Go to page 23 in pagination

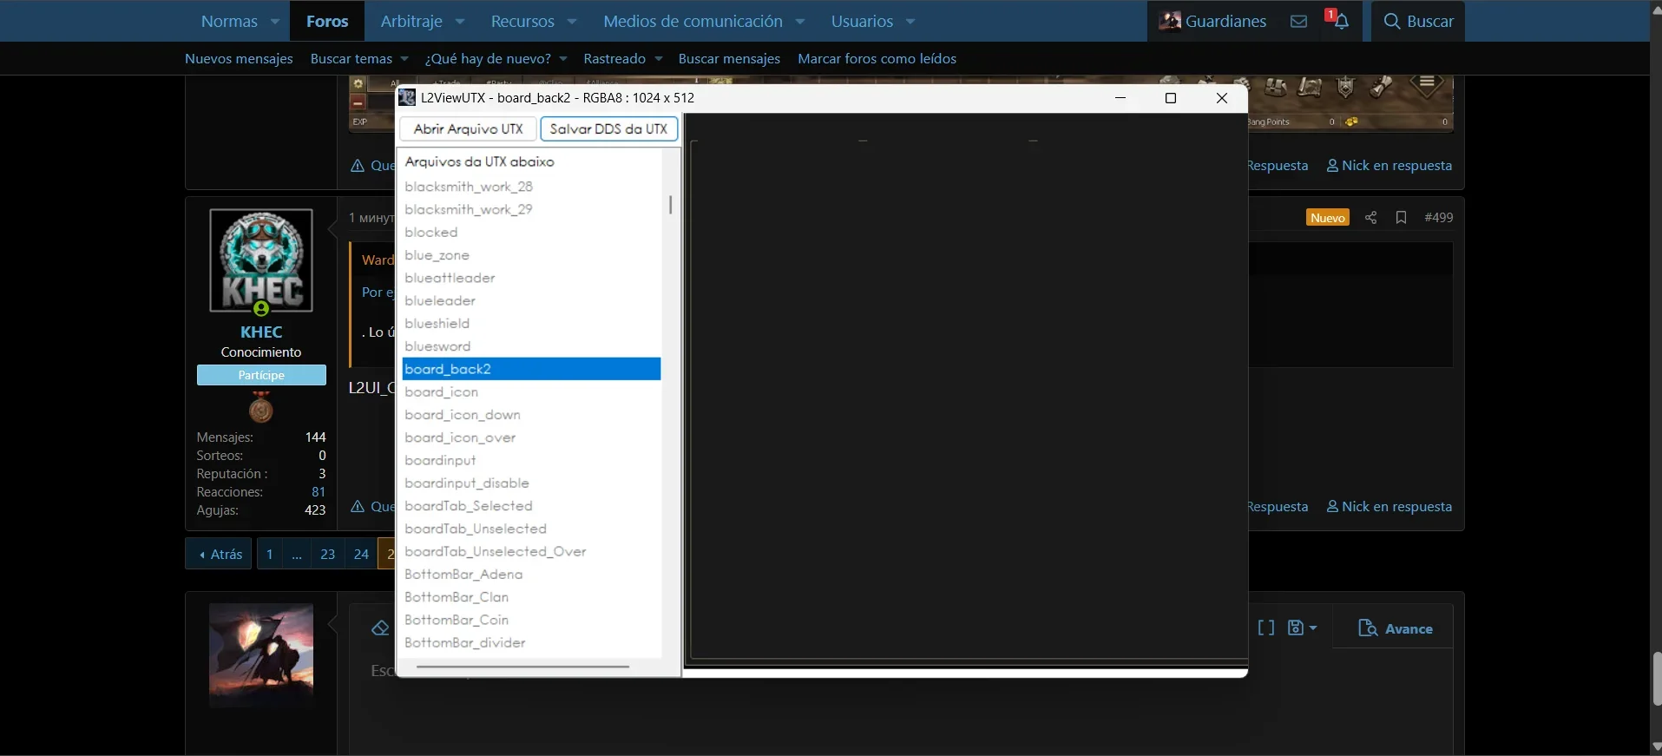[x=327, y=554]
